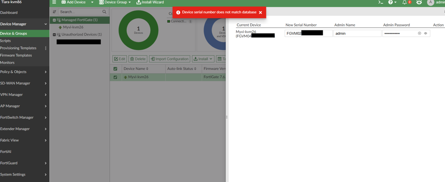Toggle the select-all header checkbox
445x182 pixels.
pos(115,69)
